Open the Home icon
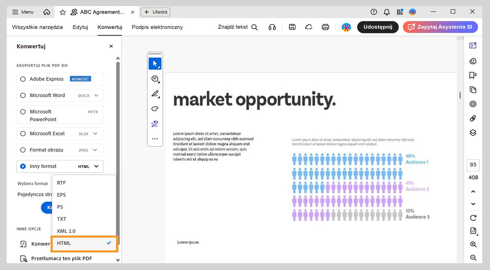 (47, 12)
